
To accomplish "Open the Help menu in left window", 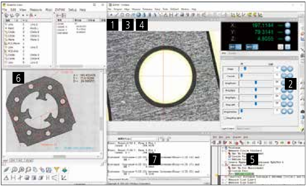I will click(x=83, y=10).
